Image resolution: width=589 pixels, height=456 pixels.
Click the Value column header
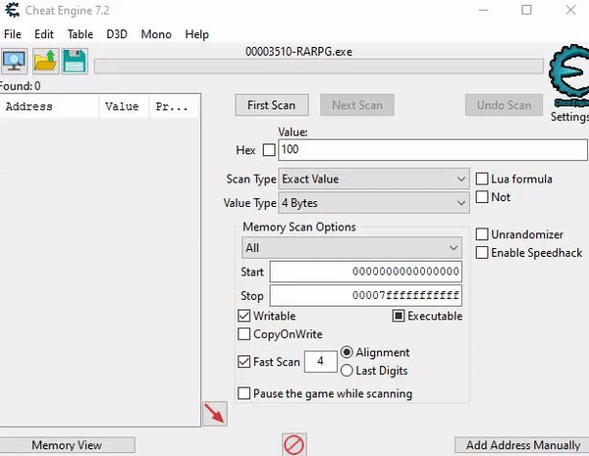click(x=124, y=107)
